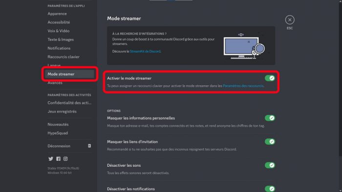Screen dimensions: 342x192
Task: Click the Stable version info text
Action: point(63,168)
